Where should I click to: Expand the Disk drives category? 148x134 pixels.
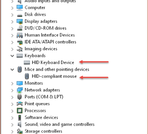[12, 15]
